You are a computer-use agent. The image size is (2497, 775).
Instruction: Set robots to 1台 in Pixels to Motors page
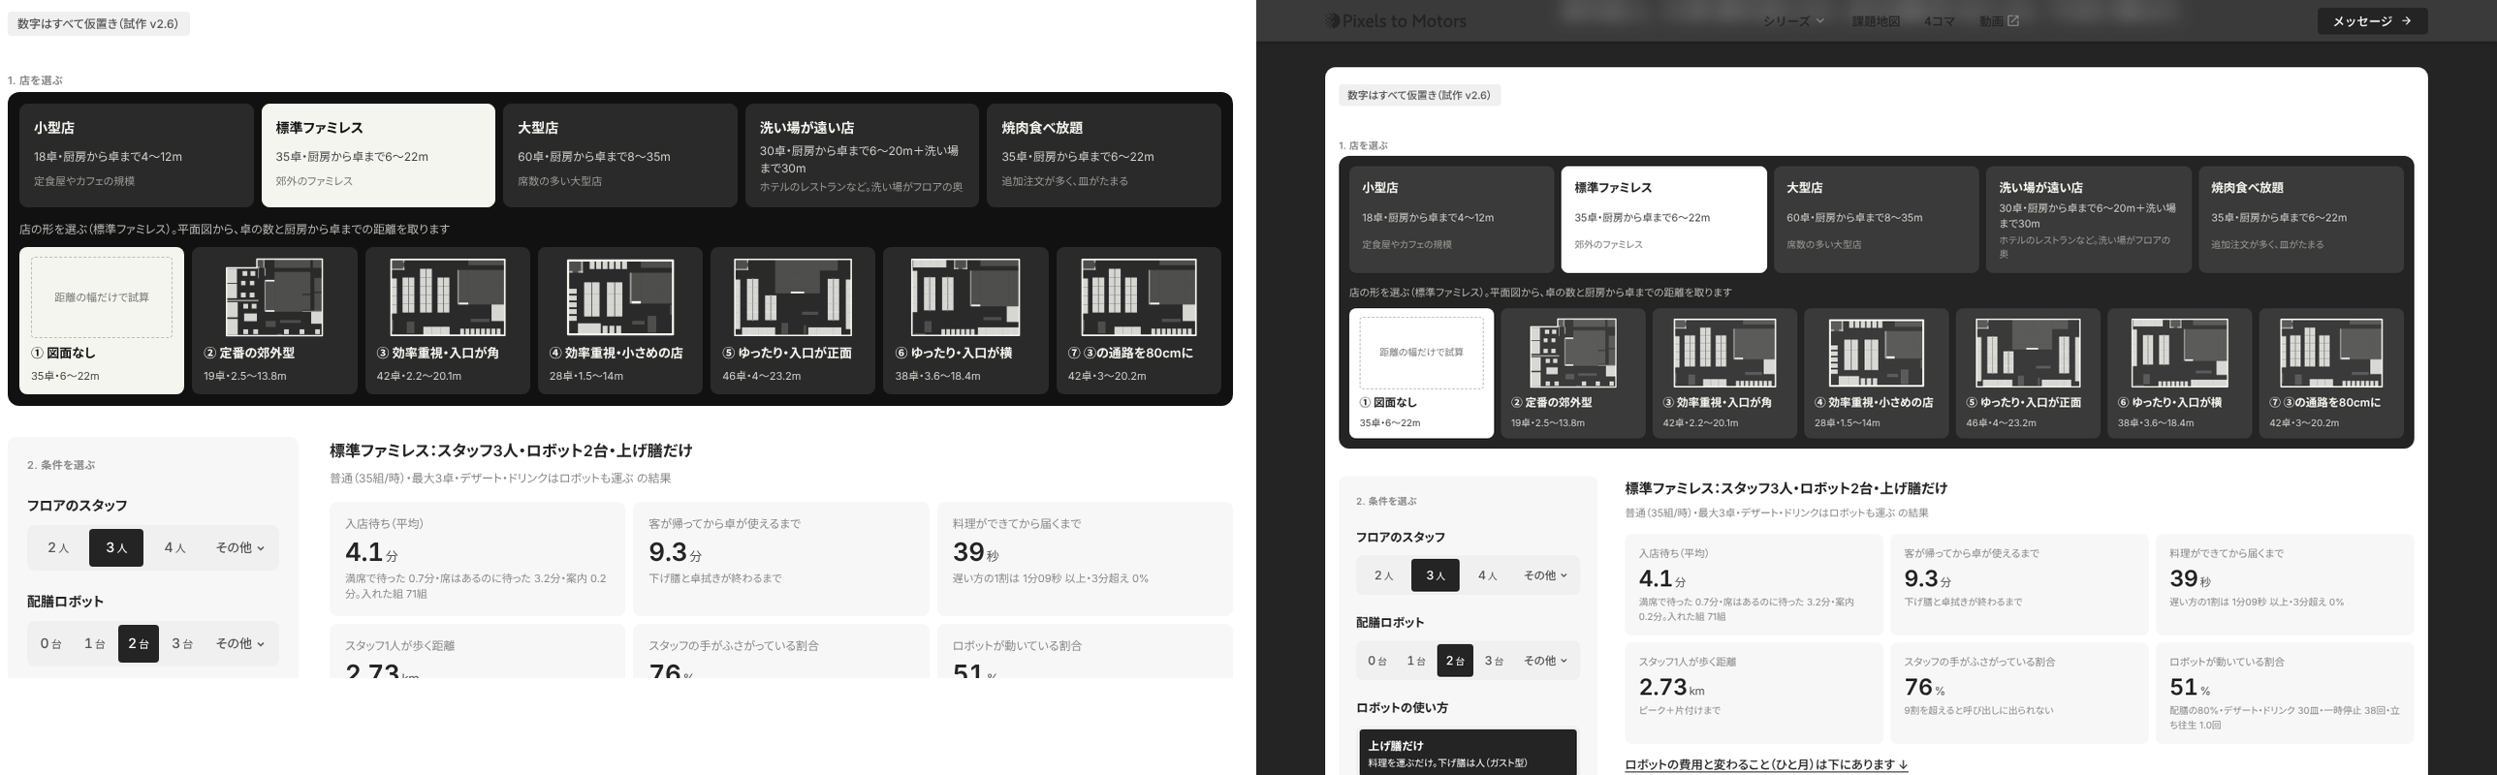[x=1416, y=661]
